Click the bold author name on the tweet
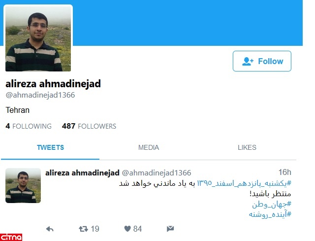This screenshot has width=315, height=241. [x=82, y=173]
